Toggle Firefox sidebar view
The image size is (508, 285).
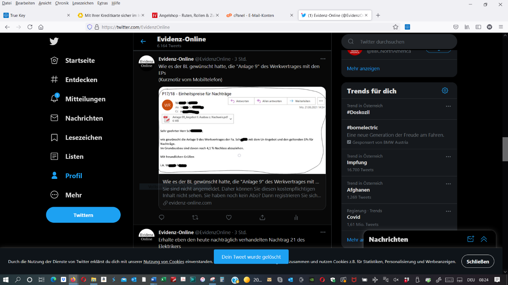pos(478,27)
